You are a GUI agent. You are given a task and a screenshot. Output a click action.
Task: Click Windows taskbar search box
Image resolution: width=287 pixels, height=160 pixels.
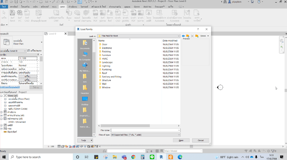tap(41, 157)
